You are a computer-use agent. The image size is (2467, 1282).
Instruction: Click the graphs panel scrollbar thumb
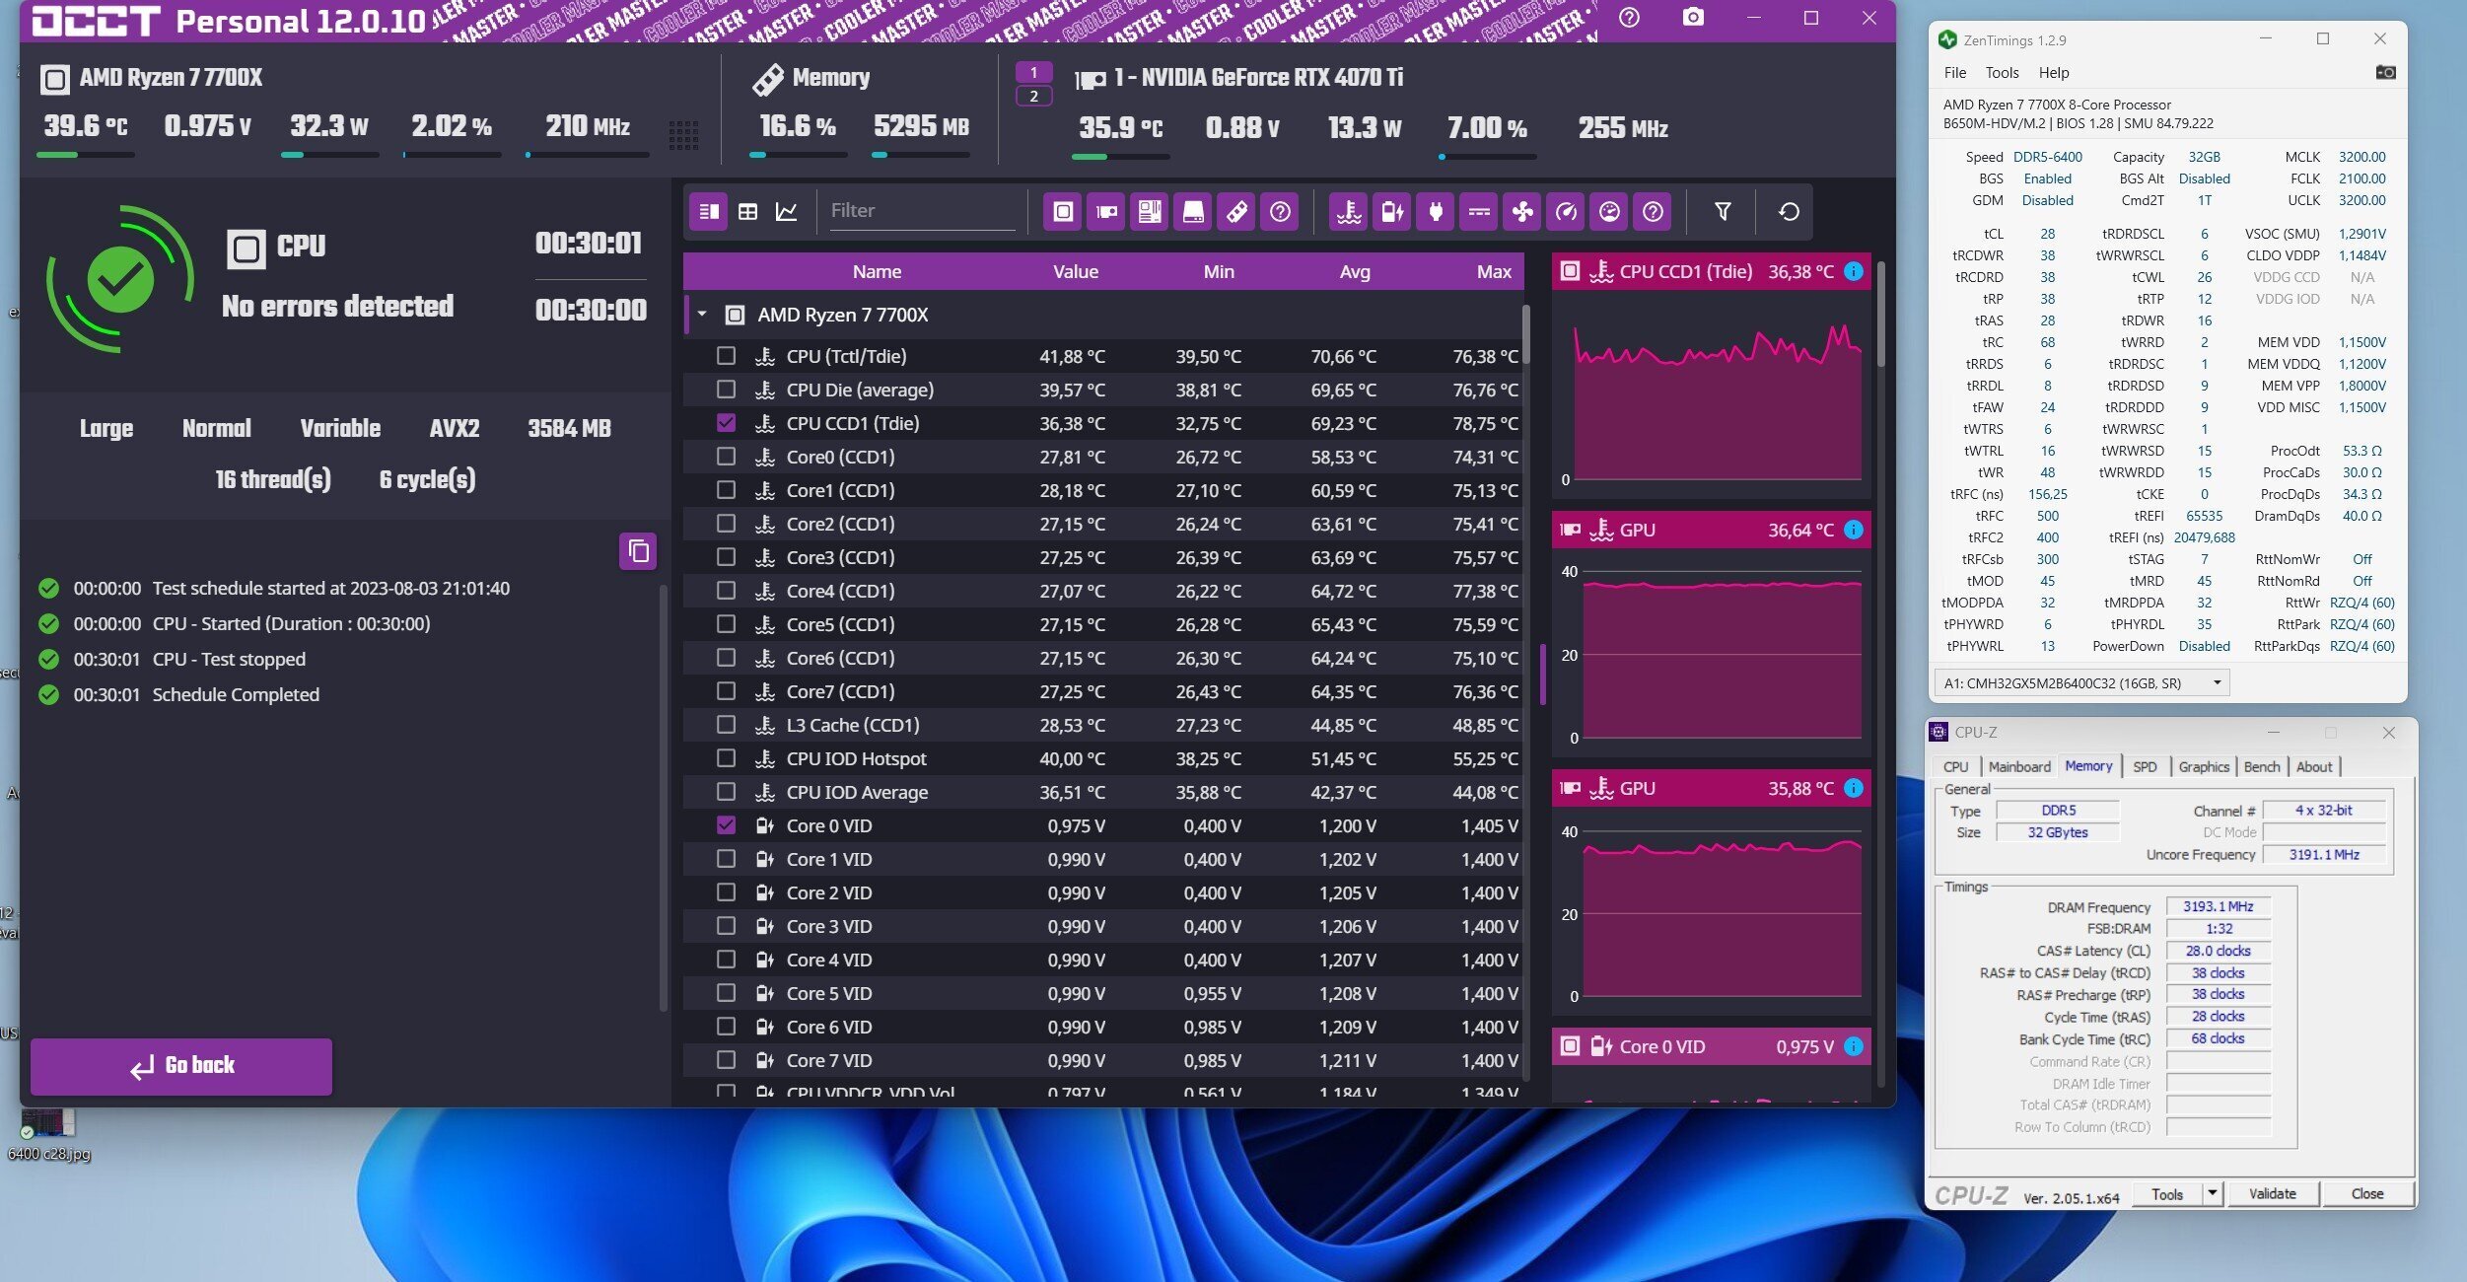coord(1880,314)
